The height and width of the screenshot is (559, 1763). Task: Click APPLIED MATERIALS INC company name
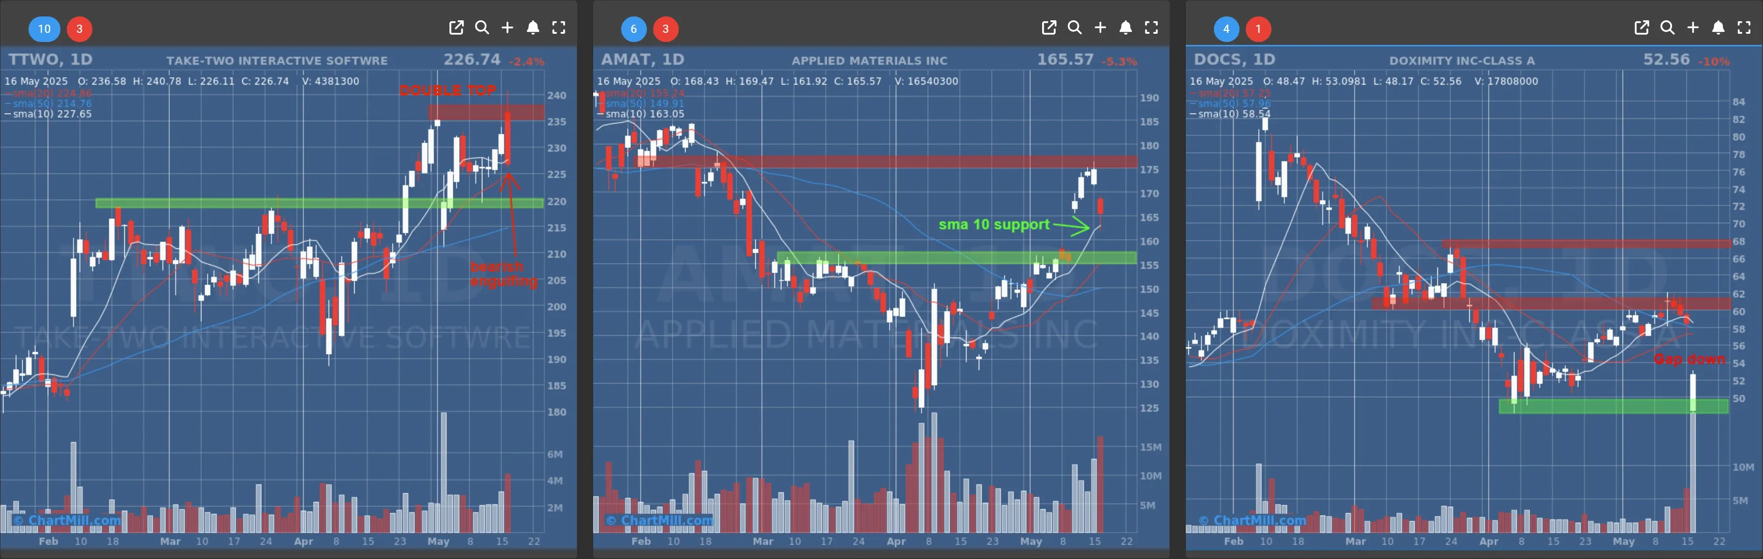pyautogui.click(x=870, y=61)
